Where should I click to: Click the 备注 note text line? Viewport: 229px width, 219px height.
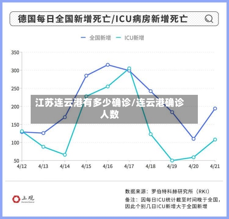point(173,203)
